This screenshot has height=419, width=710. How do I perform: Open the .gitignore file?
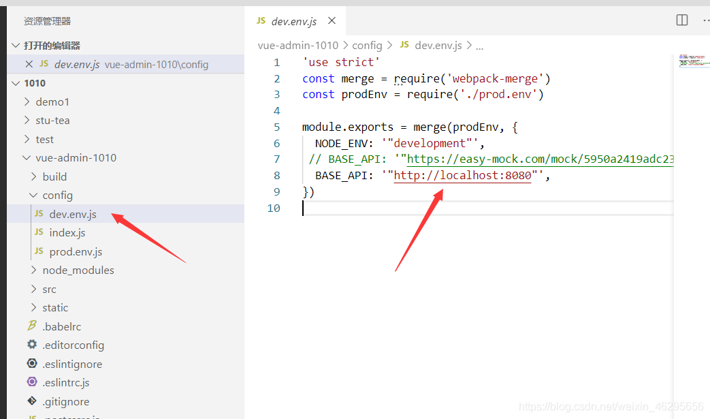pos(126,401)
